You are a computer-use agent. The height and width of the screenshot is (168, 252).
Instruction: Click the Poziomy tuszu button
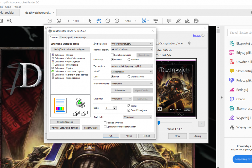pos(91,128)
